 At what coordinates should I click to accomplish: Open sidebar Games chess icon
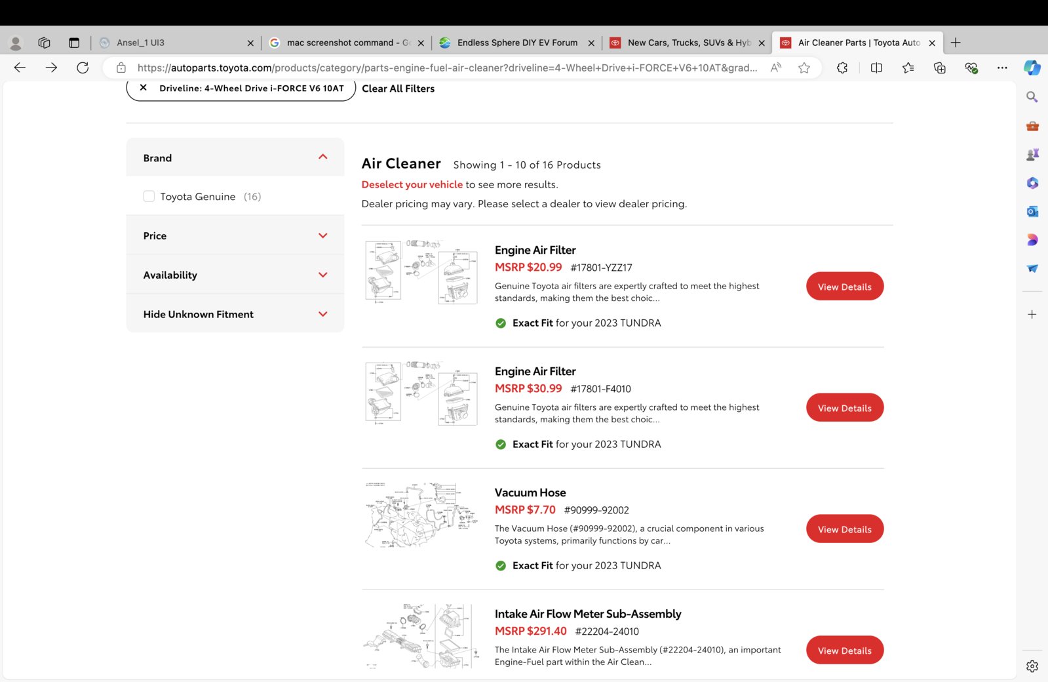pos(1032,155)
